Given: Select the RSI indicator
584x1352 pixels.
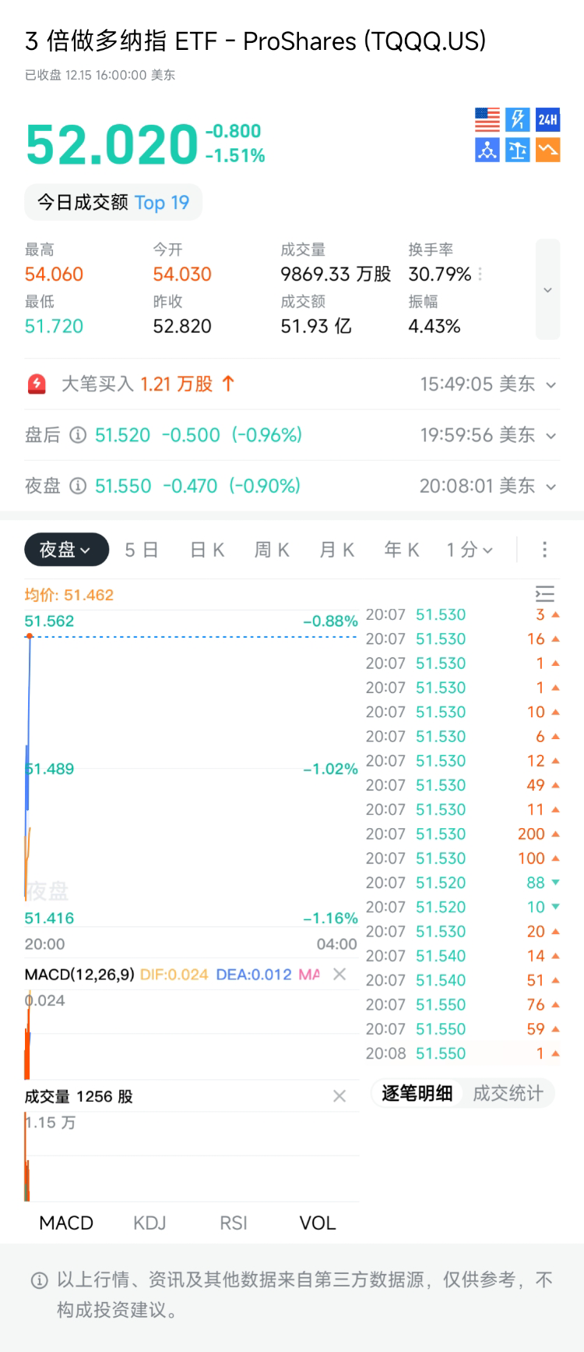Looking at the screenshot, I should [234, 1223].
